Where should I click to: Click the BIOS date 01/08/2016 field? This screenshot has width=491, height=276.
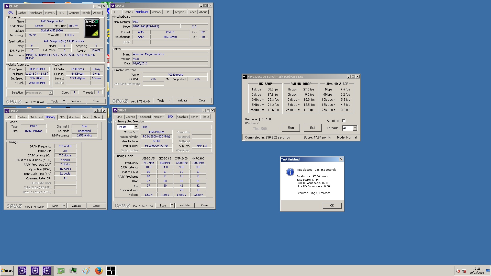pyautogui.click(x=170, y=63)
